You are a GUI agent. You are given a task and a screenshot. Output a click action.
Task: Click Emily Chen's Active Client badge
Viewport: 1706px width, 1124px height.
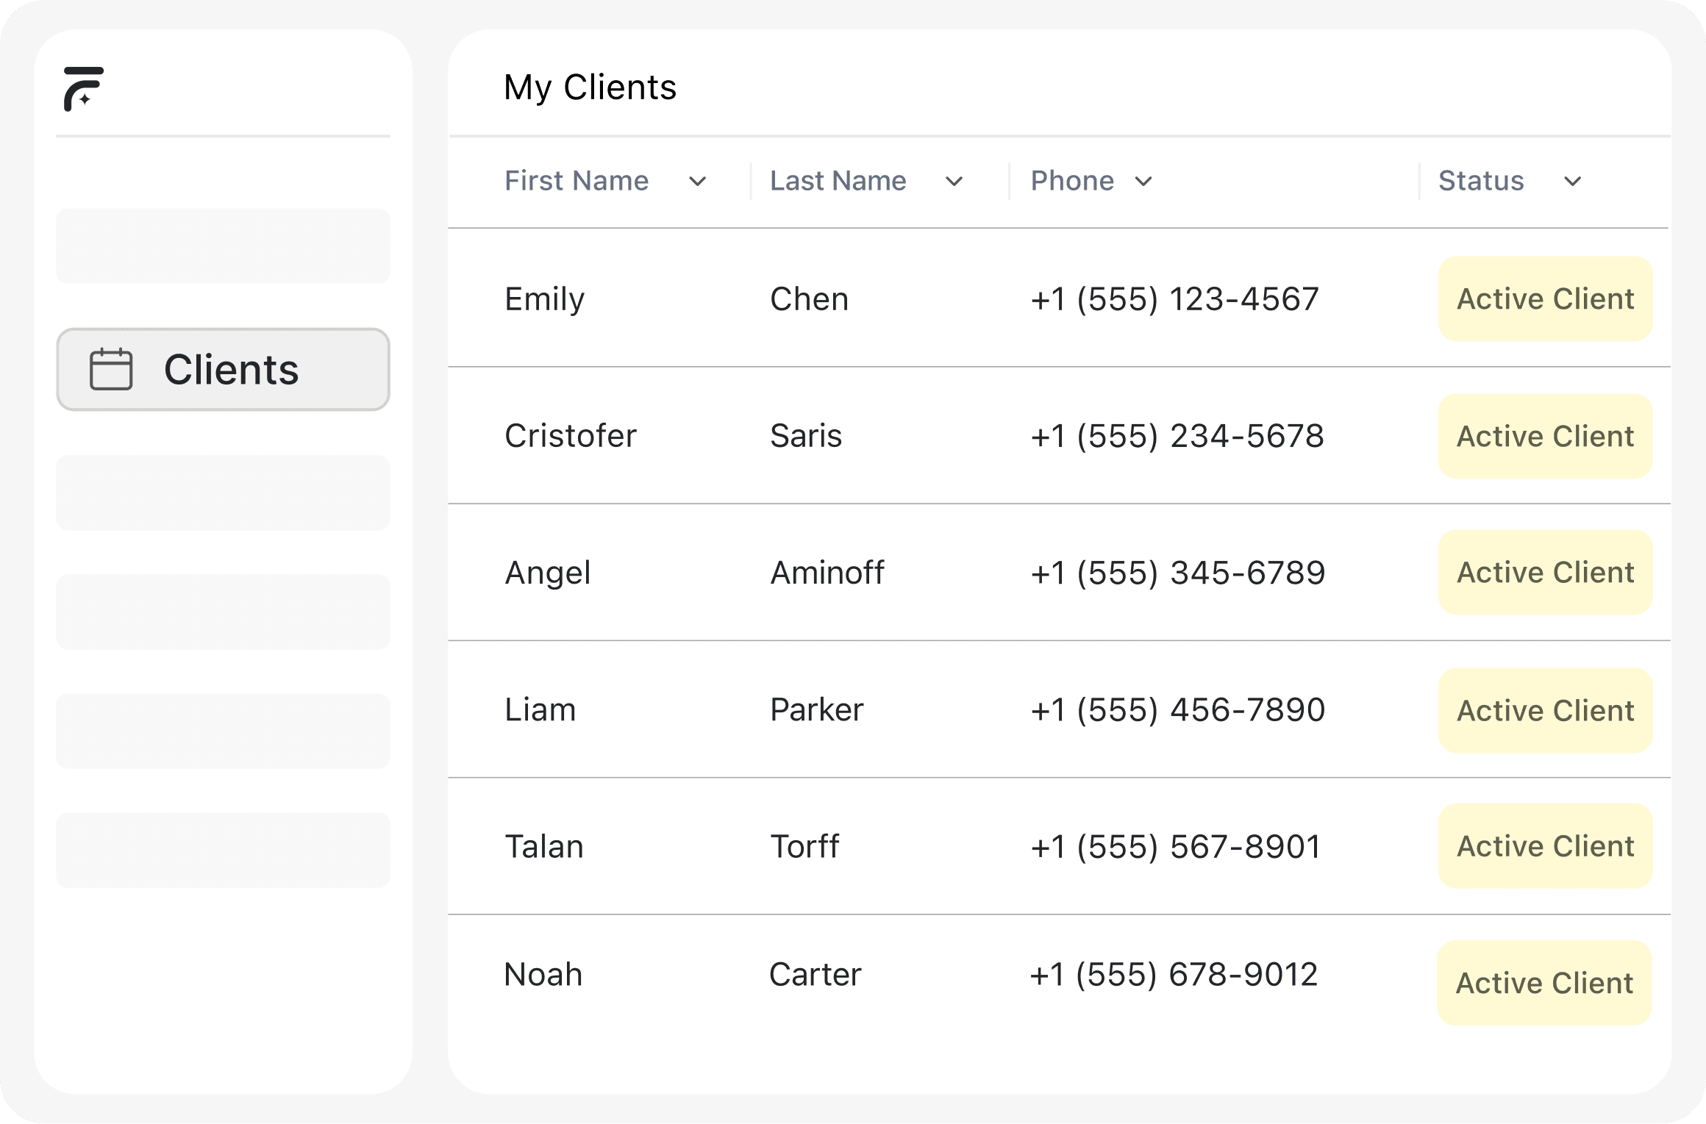point(1544,298)
